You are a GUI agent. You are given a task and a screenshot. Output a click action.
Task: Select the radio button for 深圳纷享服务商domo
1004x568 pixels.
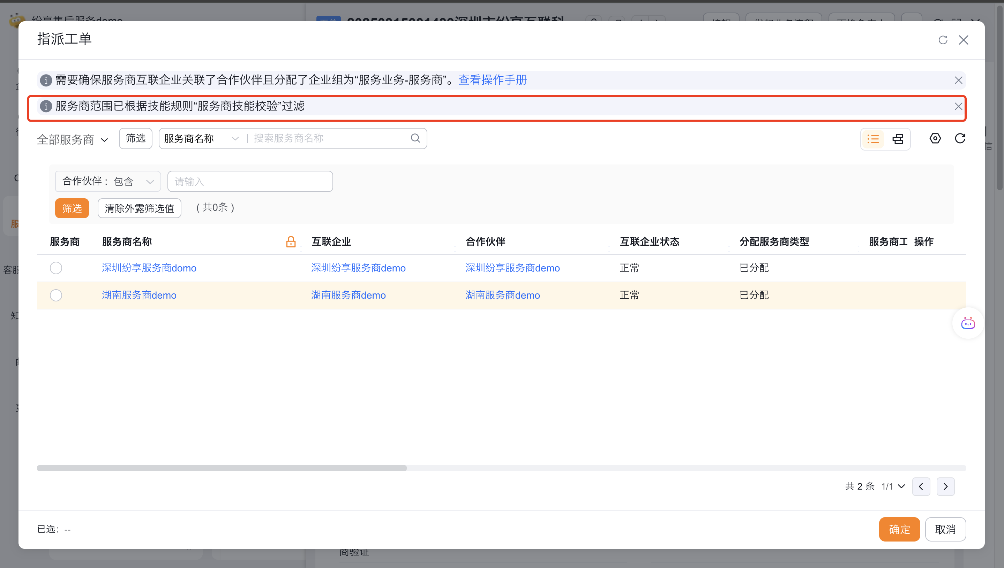pyautogui.click(x=56, y=268)
